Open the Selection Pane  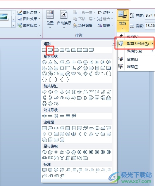click(83, 25)
